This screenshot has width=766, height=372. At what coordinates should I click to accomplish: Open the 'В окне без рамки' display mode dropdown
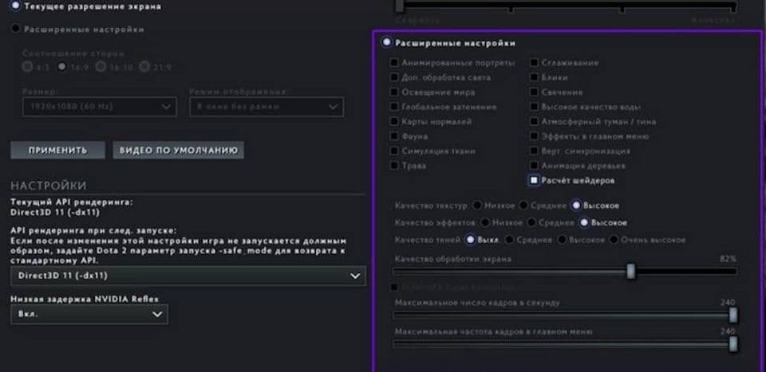pyautogui.click(x=266, y=106)
